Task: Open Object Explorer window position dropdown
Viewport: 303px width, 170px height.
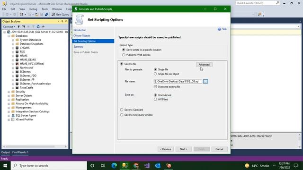Action: pyautogui.click(x=59, y=21)
